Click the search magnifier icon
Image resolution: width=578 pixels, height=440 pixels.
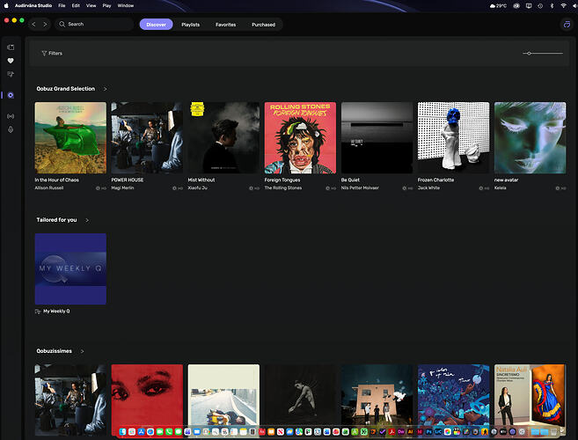coord(62,25)
